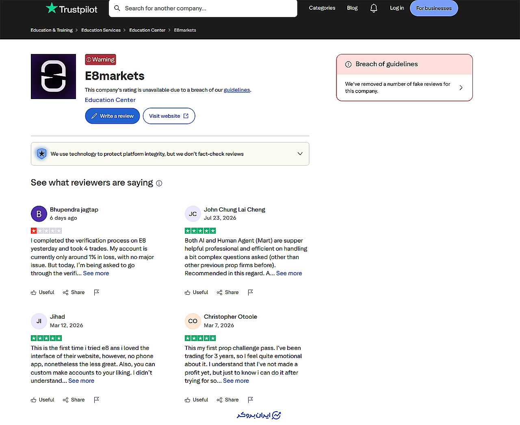Click the 'Jul 23, 2026' review date
This screenshot has height=425, width=520.
[x=220, y=218]
